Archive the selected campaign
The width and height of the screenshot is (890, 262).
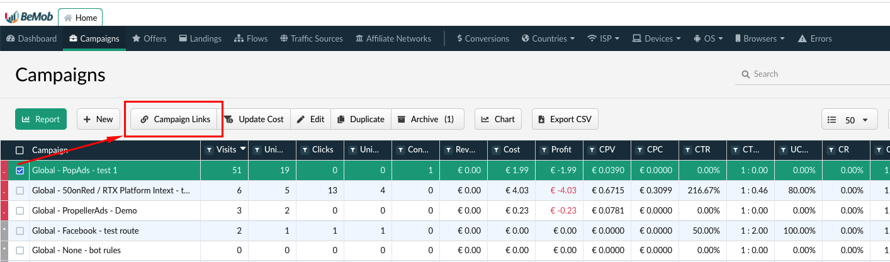click(427, 119)
